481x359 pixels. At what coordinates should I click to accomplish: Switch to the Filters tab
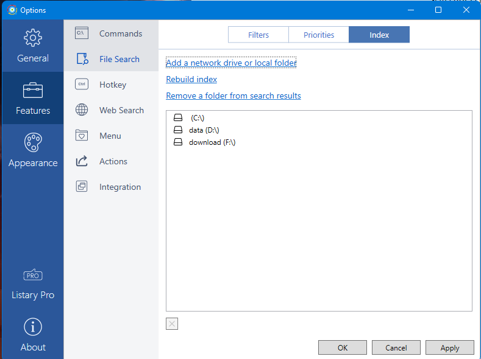258,35
